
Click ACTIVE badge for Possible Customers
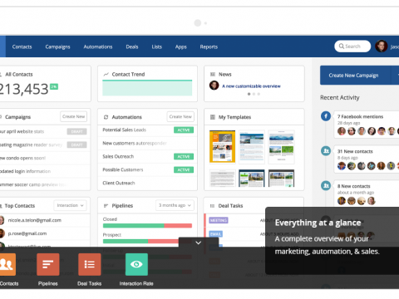[184, 170]
